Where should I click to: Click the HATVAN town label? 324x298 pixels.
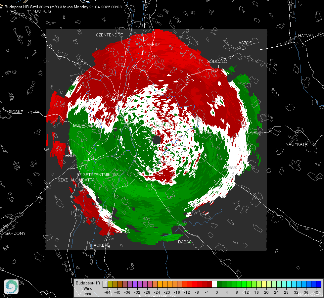306,36
